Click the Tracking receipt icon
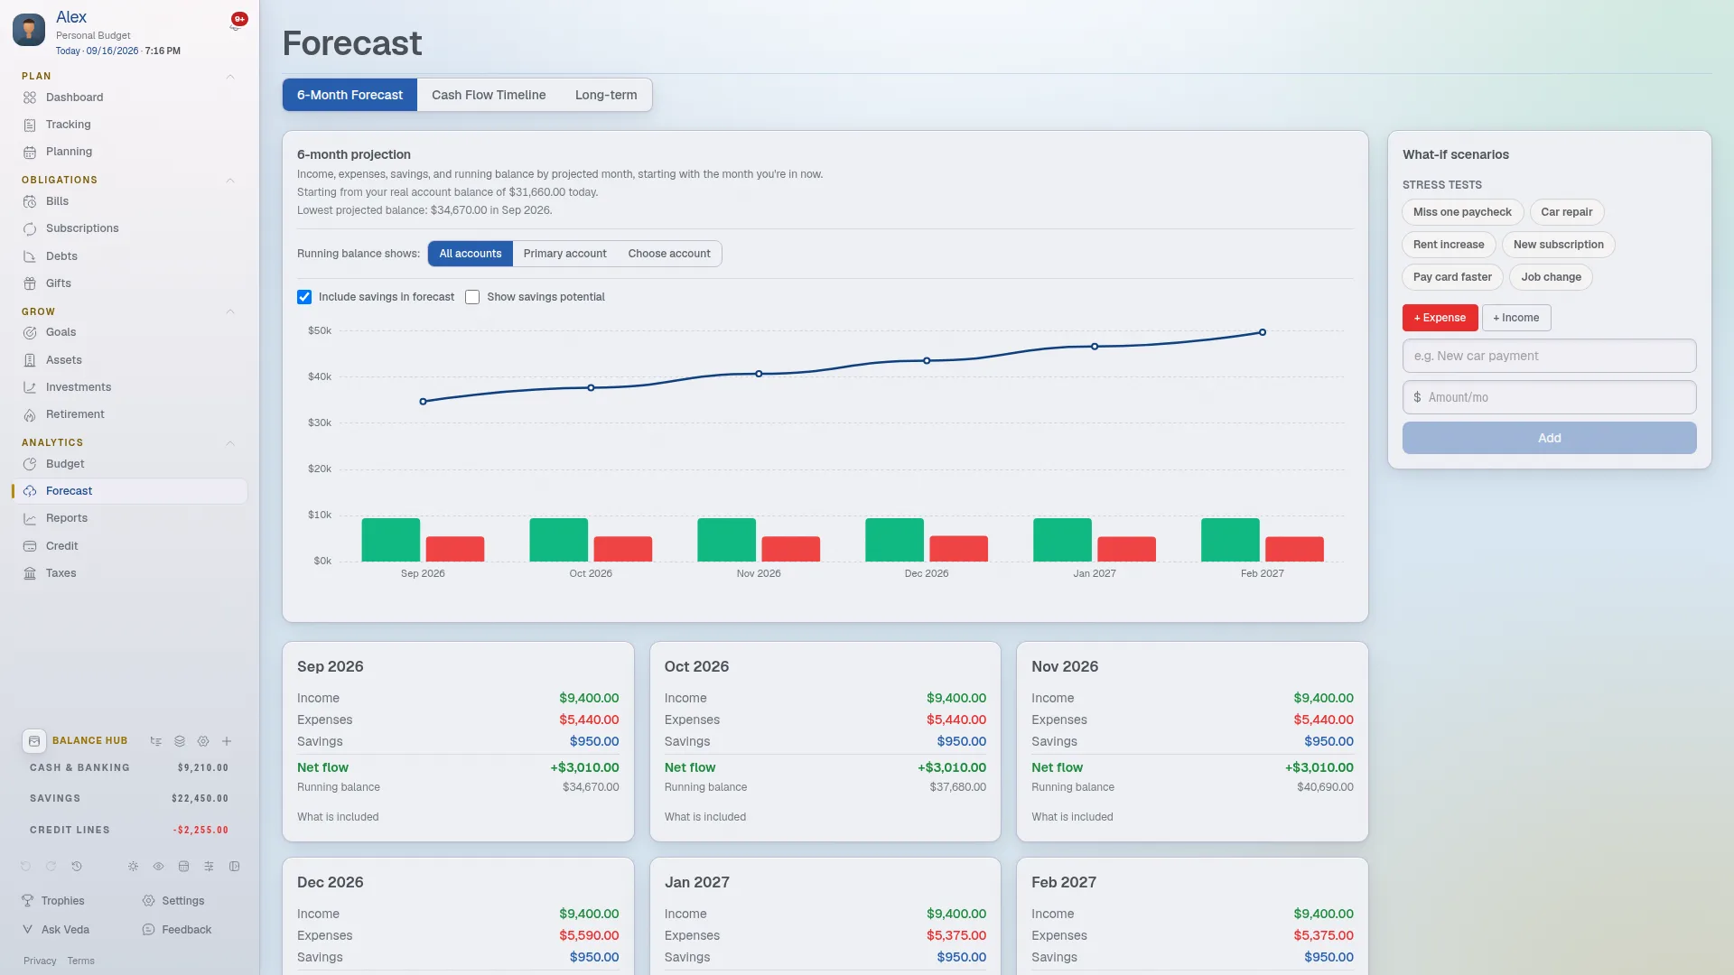Image resolution: width=1734 pixels, height=975 pixels. click(30, 125)
